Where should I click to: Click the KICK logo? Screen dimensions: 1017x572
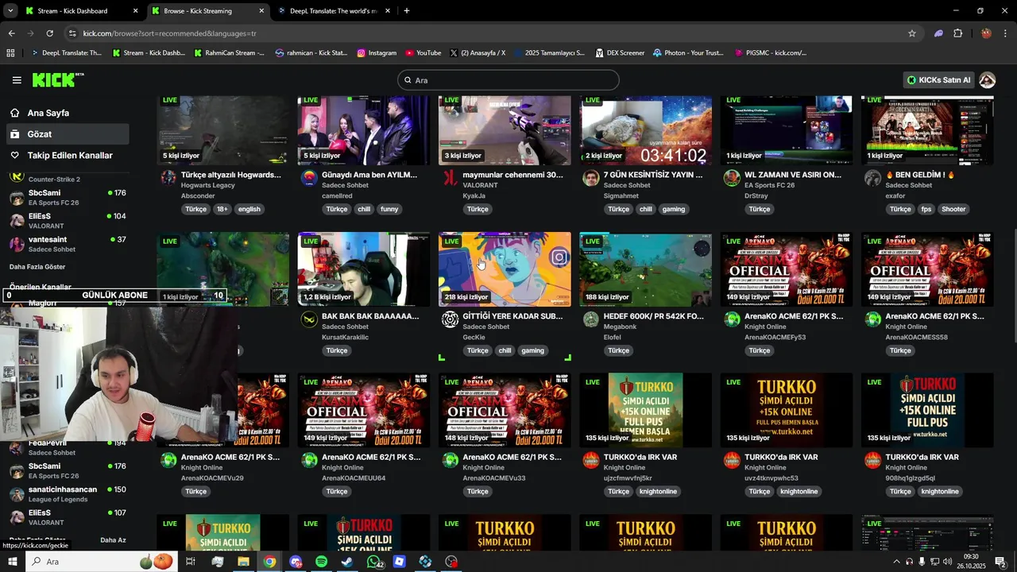57,79
